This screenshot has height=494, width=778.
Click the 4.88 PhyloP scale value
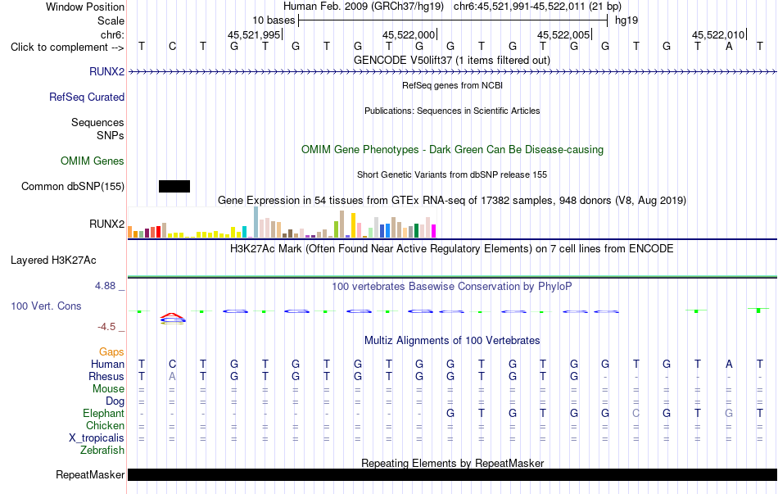coord(105,285)
